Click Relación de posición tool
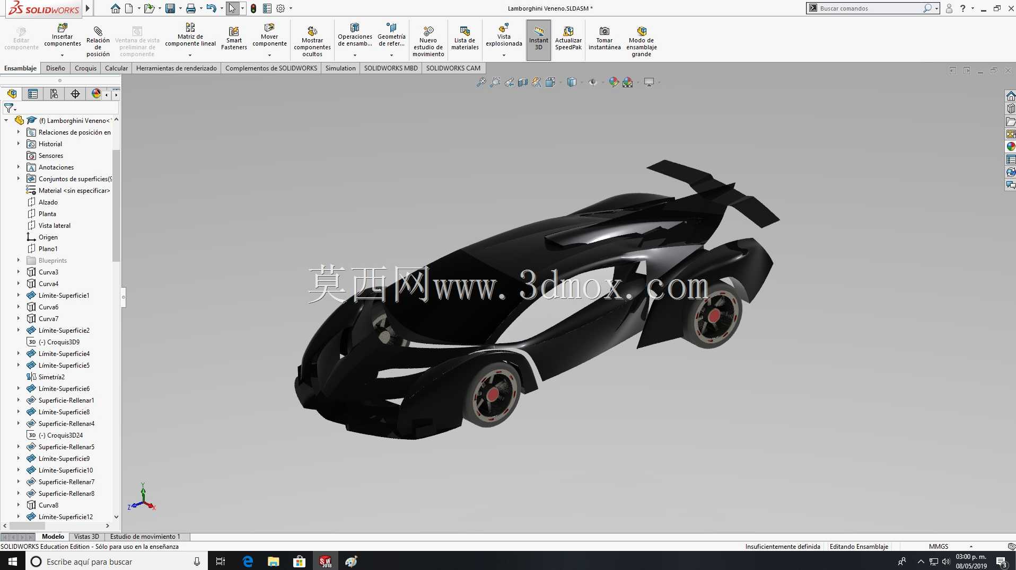 click(98, 40)
